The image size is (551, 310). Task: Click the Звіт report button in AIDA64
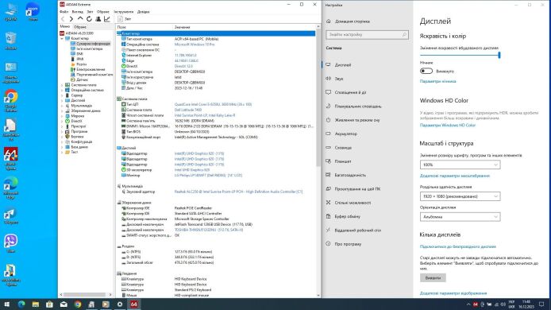click(x=124, y=19)
